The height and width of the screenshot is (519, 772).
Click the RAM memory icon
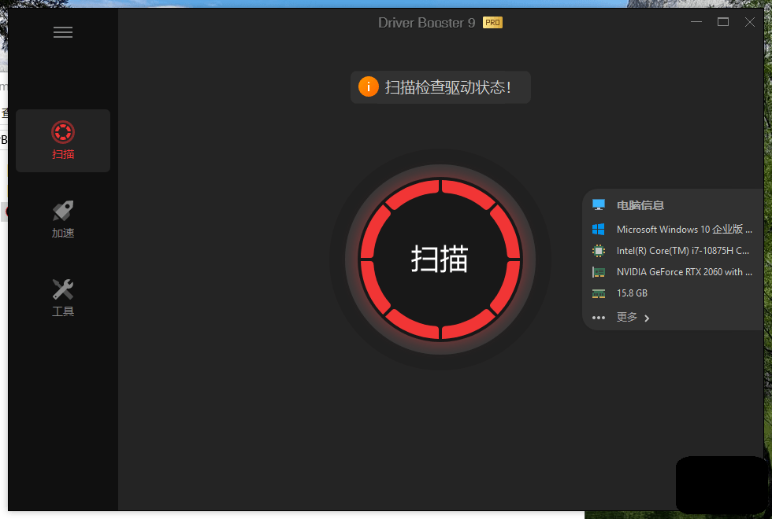(598, 293)
